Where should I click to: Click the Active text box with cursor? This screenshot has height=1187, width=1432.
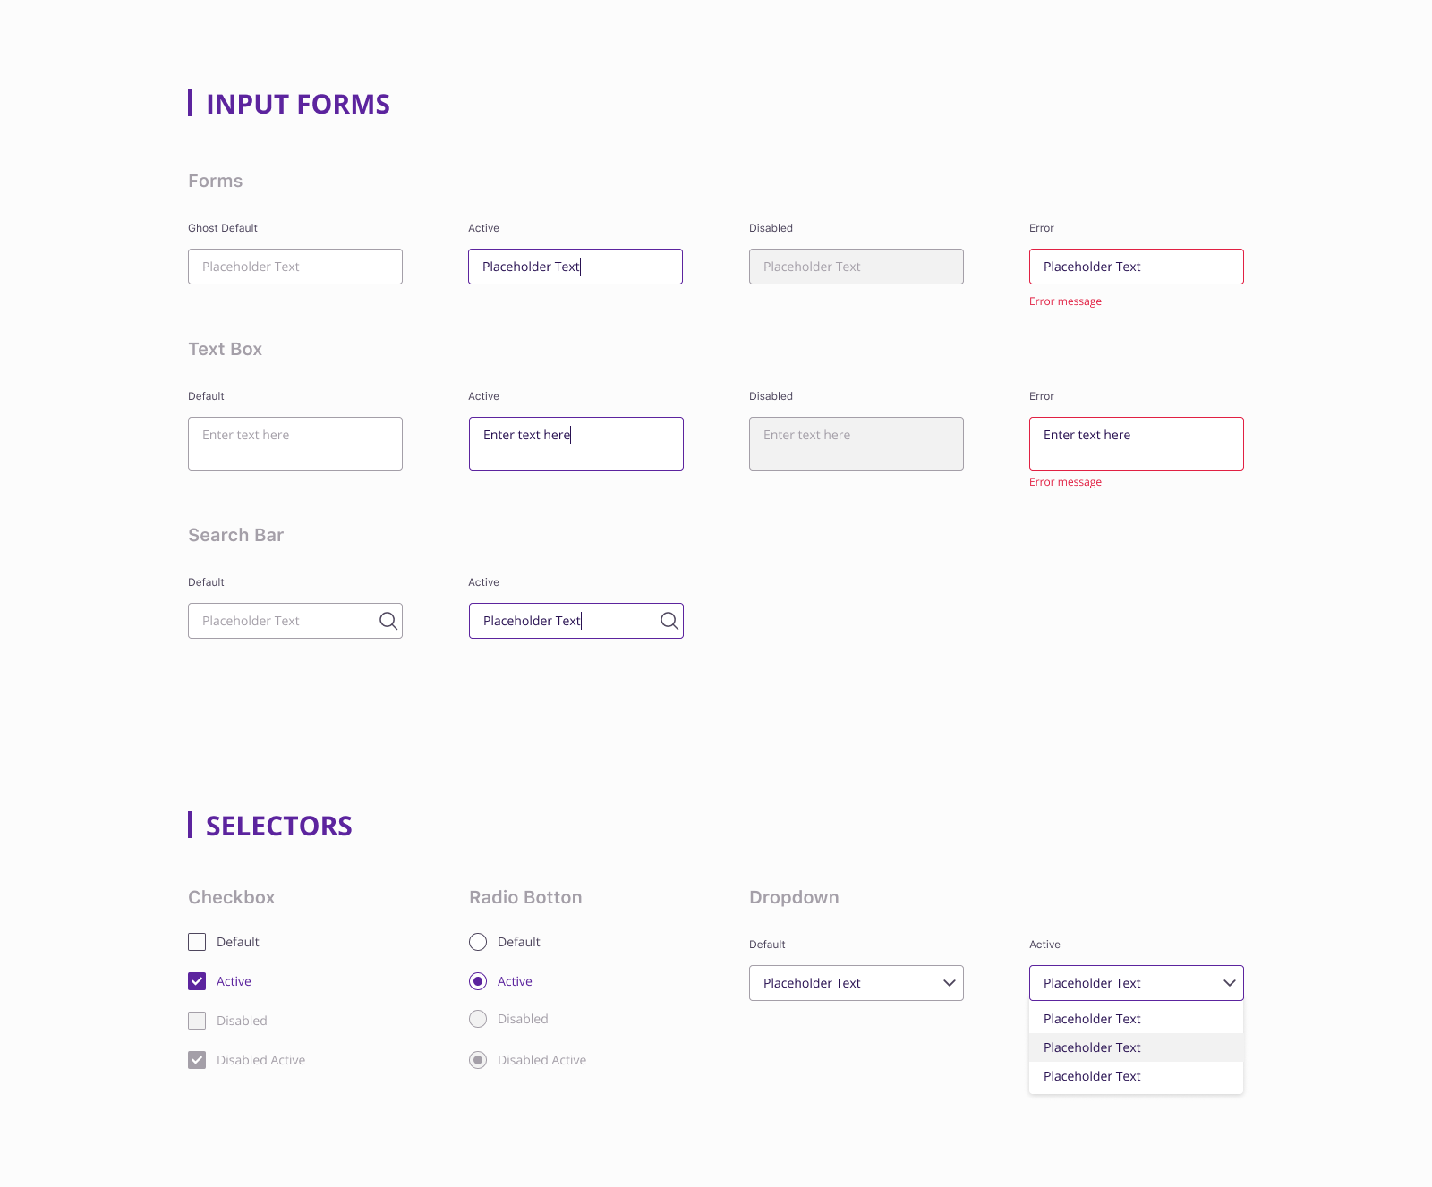pyautogui.click(x=576, y=444)
